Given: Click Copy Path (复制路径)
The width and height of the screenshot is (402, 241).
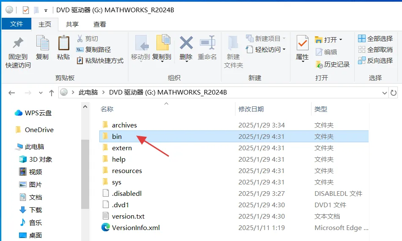Looking at the screenshot, I should click(93, 49).
